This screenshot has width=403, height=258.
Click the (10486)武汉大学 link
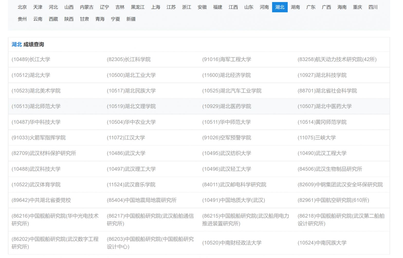[126, 153]
